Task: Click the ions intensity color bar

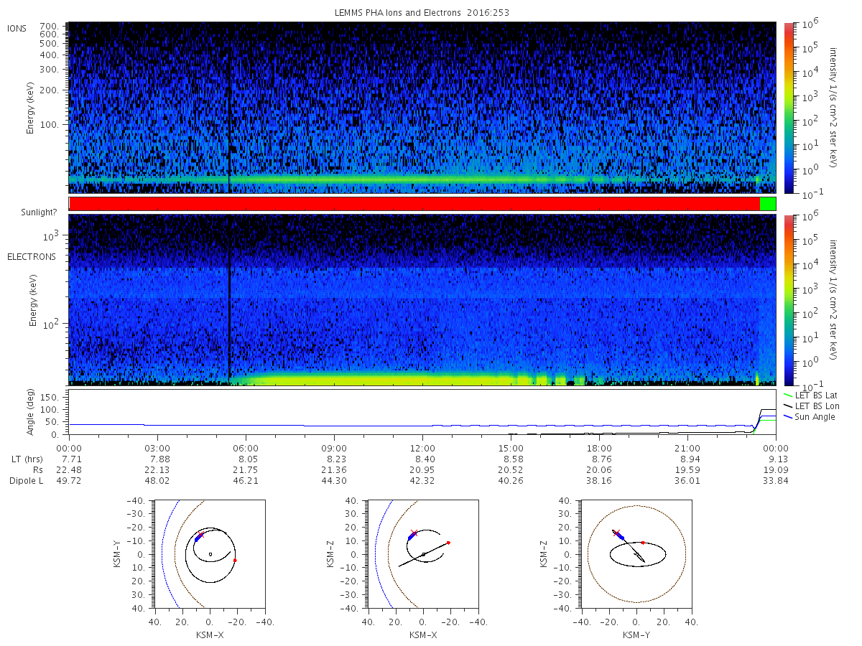Action: click(789, 108)
